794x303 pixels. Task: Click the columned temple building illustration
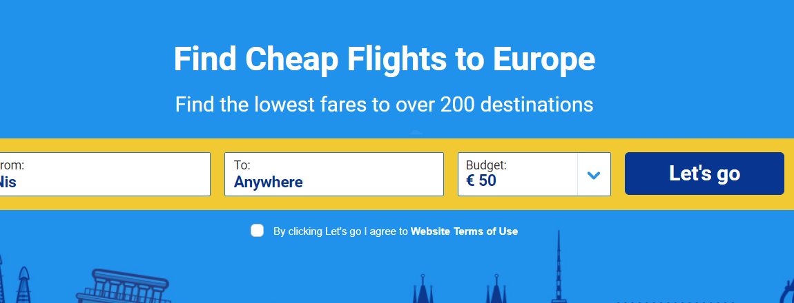123,286
